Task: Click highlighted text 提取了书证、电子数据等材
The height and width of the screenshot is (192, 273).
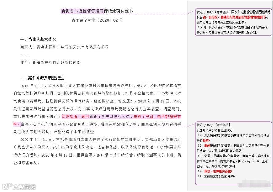Action: pos(157,116)
